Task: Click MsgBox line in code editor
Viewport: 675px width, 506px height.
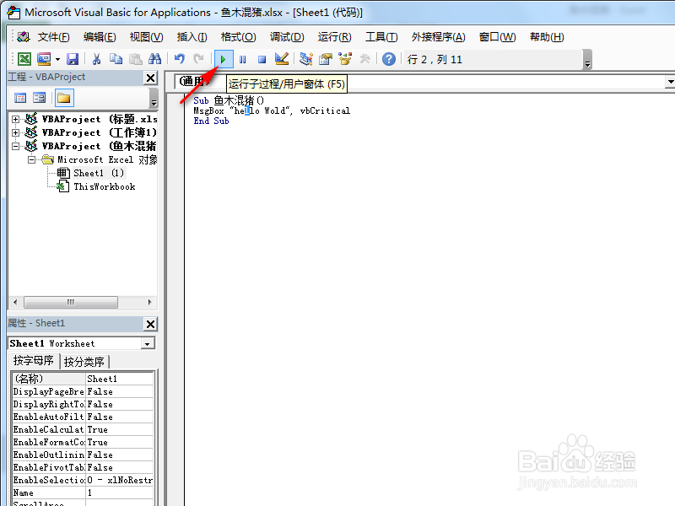Action: [272, 111]
